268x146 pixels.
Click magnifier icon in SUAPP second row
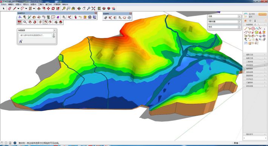25,22
